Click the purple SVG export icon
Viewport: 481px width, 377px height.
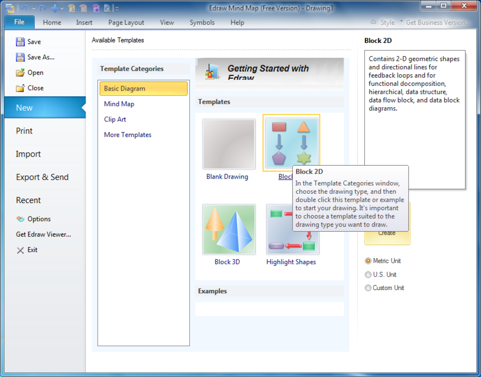click(x=96, y=8)
